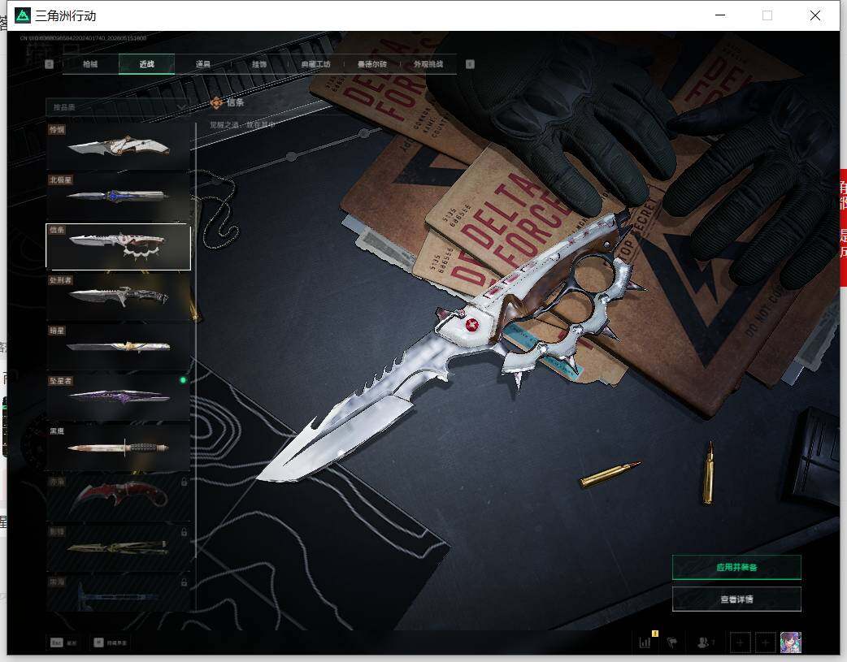Expand the 按品质 sort dropdown
Image resolution: width=847 pixels, height=662 pixels.
point(119,107)
